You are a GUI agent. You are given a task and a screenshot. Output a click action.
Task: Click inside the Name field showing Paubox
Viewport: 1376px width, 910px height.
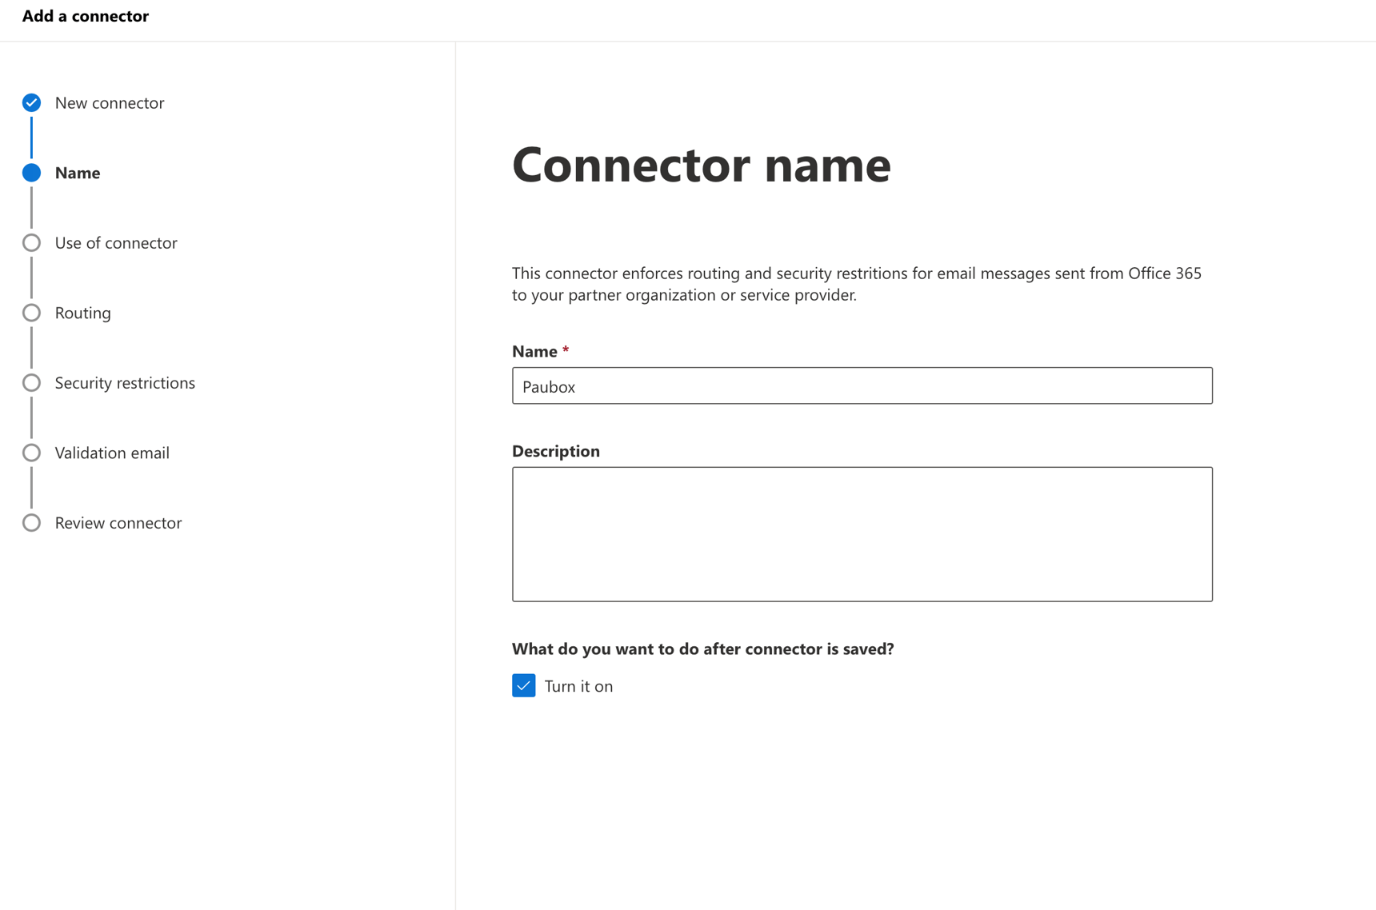[x=862, y=385]
